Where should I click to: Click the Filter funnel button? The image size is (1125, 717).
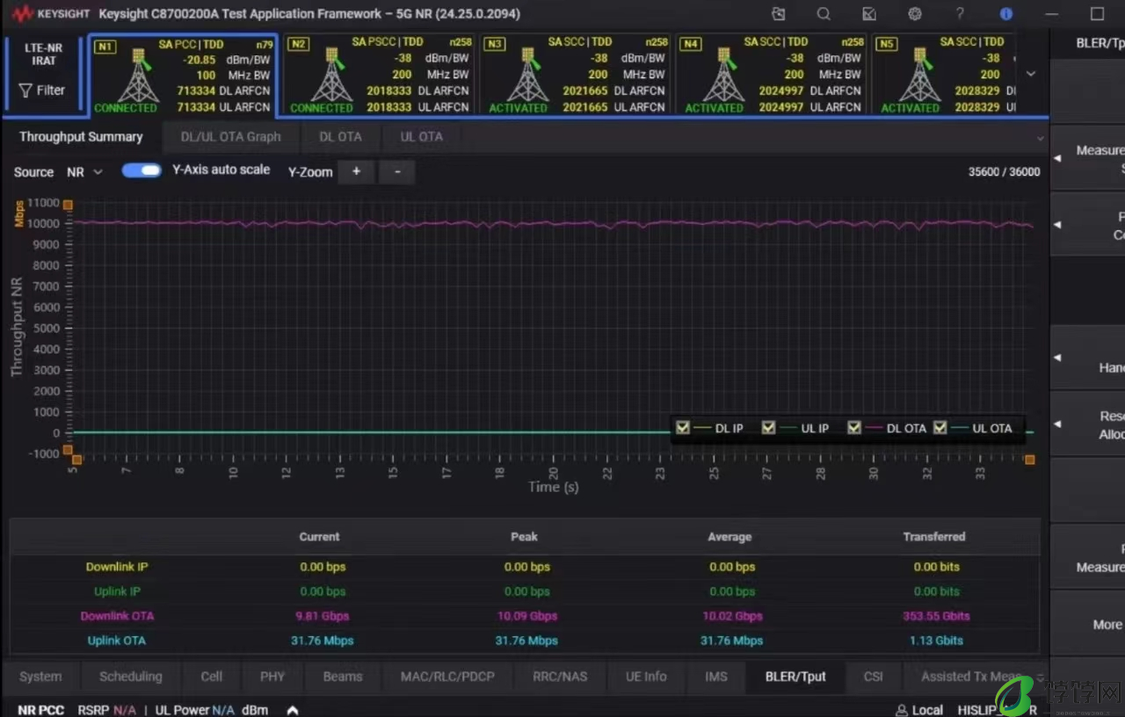42,90
